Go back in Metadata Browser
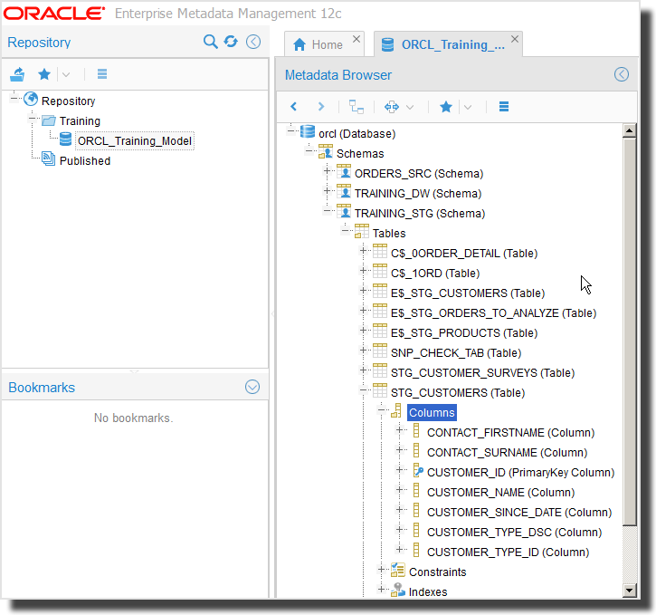The width and height of the screenshot is (656, 615). click(294, 106)
